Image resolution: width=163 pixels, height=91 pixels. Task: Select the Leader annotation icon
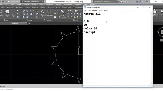tap(55, 14)
